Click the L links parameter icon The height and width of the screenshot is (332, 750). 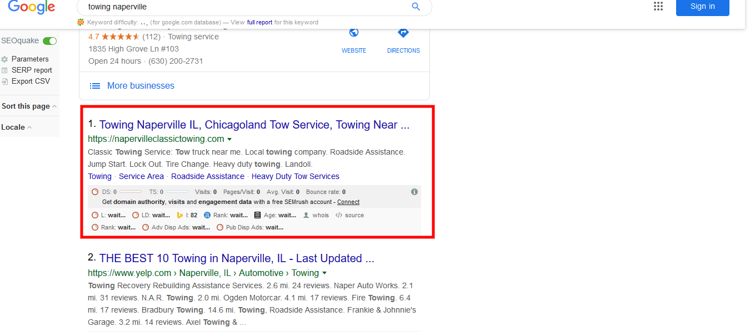tap(95, 216)
